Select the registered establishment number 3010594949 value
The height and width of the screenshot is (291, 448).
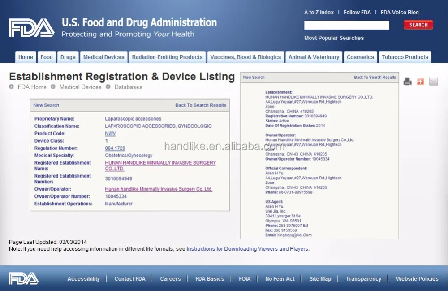(119, 178)
